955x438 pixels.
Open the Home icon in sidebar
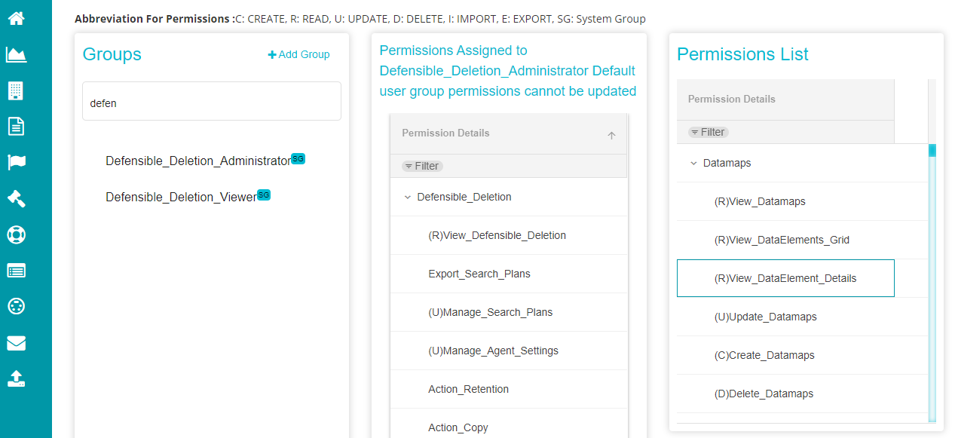coord(16,18)
